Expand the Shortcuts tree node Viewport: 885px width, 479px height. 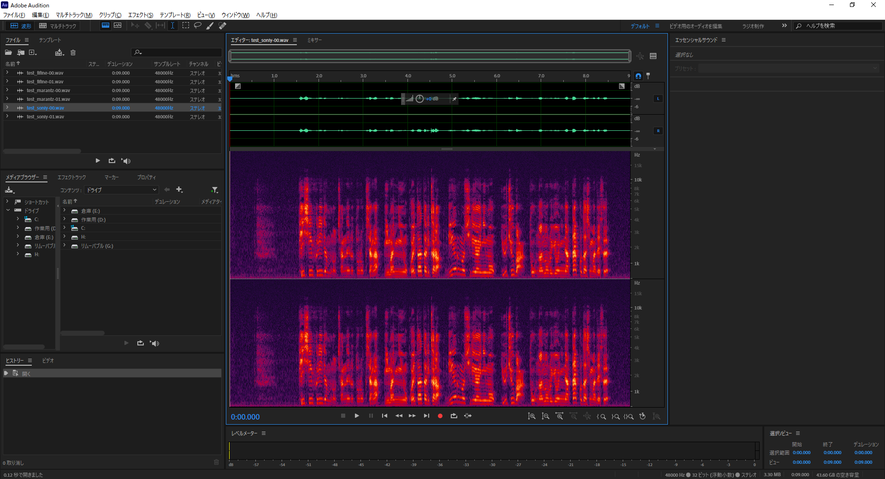[x=7, y=202]
